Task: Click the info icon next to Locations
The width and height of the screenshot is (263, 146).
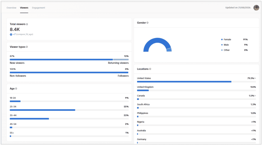Action: 150,69
